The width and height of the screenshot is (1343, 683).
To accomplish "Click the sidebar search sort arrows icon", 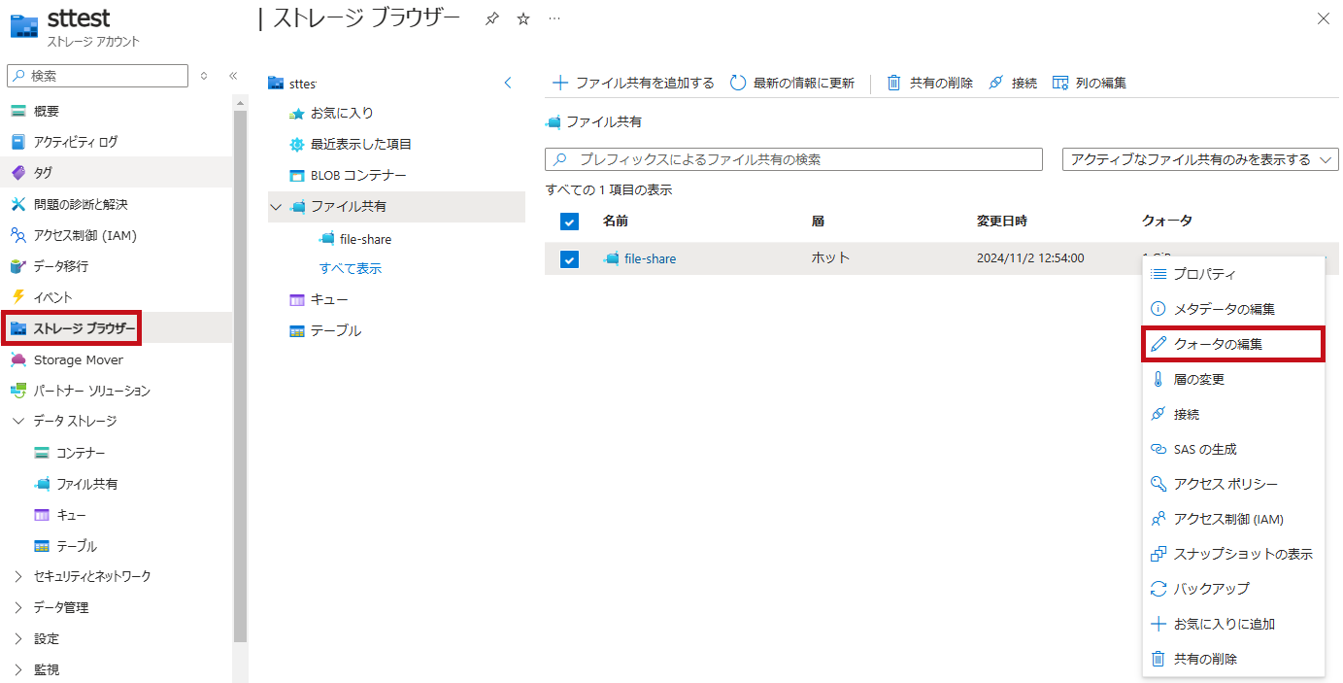I will 204,76.
